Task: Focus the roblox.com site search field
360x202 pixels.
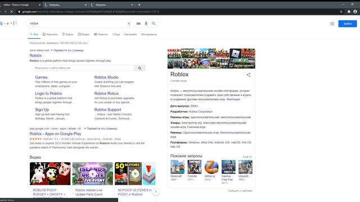Action: [84, 68]
